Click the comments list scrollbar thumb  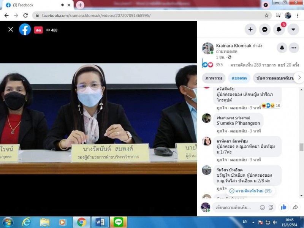(301, 147)
